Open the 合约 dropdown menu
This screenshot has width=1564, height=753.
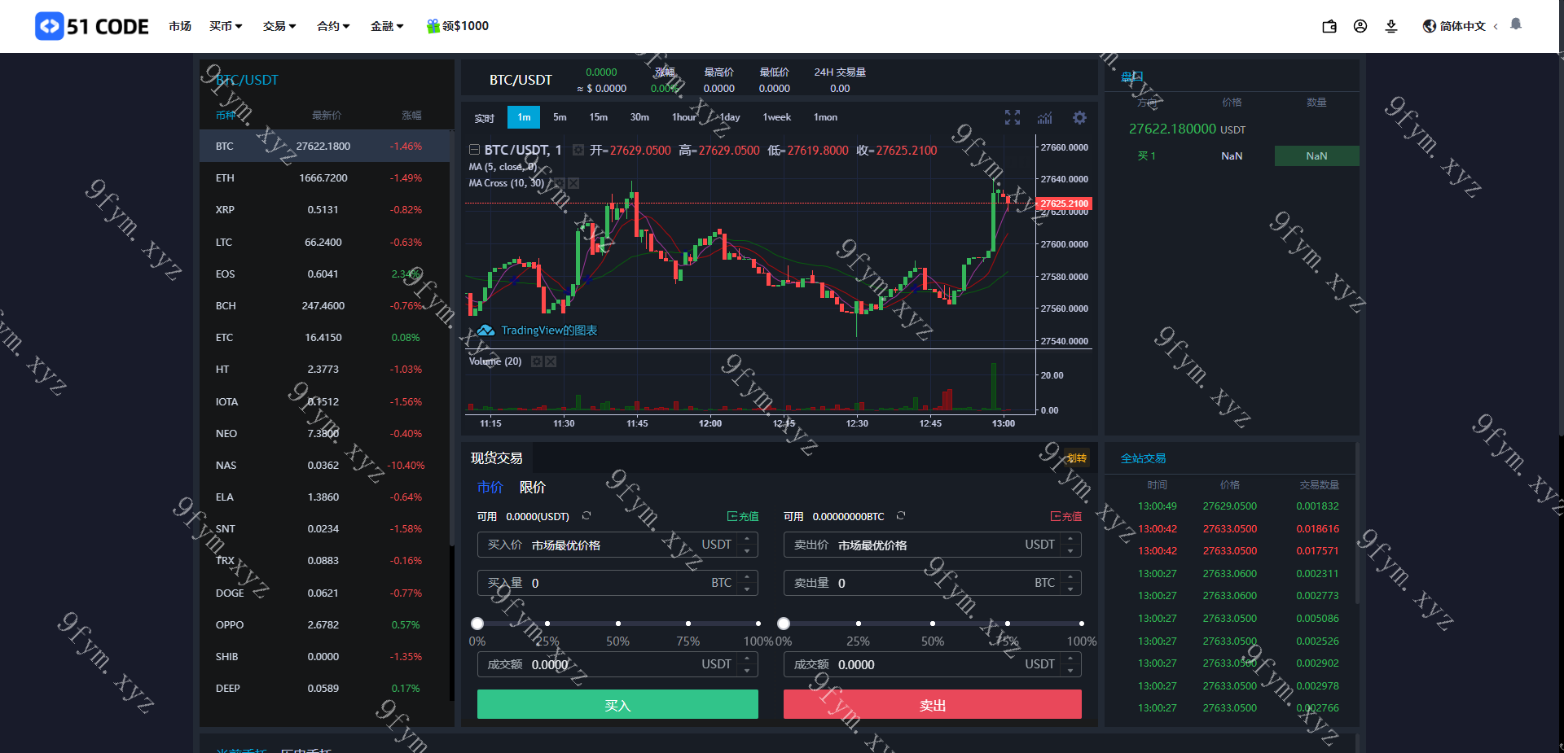click(333, 26)
